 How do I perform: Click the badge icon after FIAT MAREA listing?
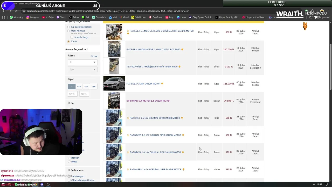183,169
